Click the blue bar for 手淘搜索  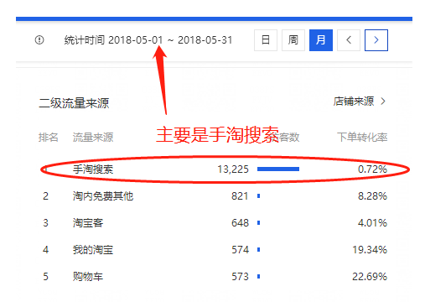(x=278, y=169)
